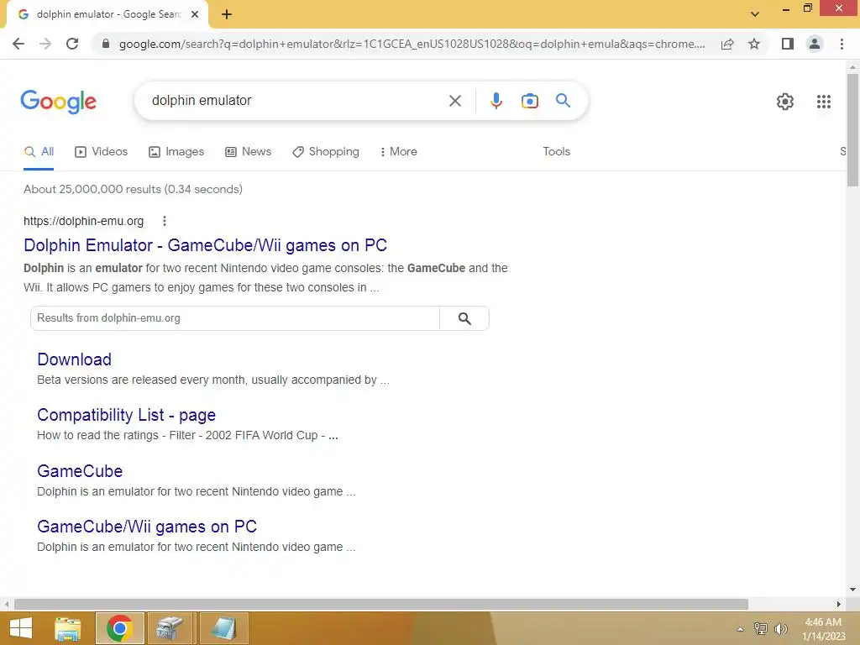Open the volume control in tray
860x645 pixels.
780,629
